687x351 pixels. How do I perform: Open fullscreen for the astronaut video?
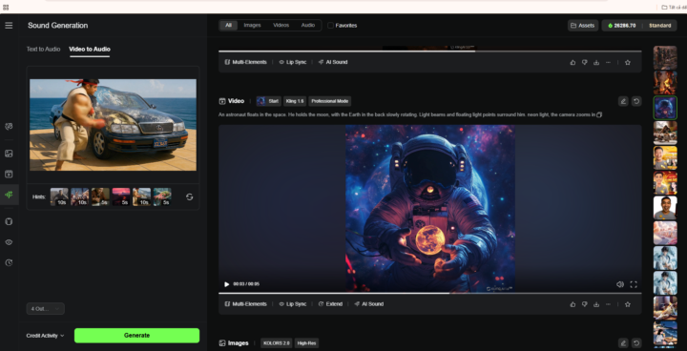pos(634,284)
